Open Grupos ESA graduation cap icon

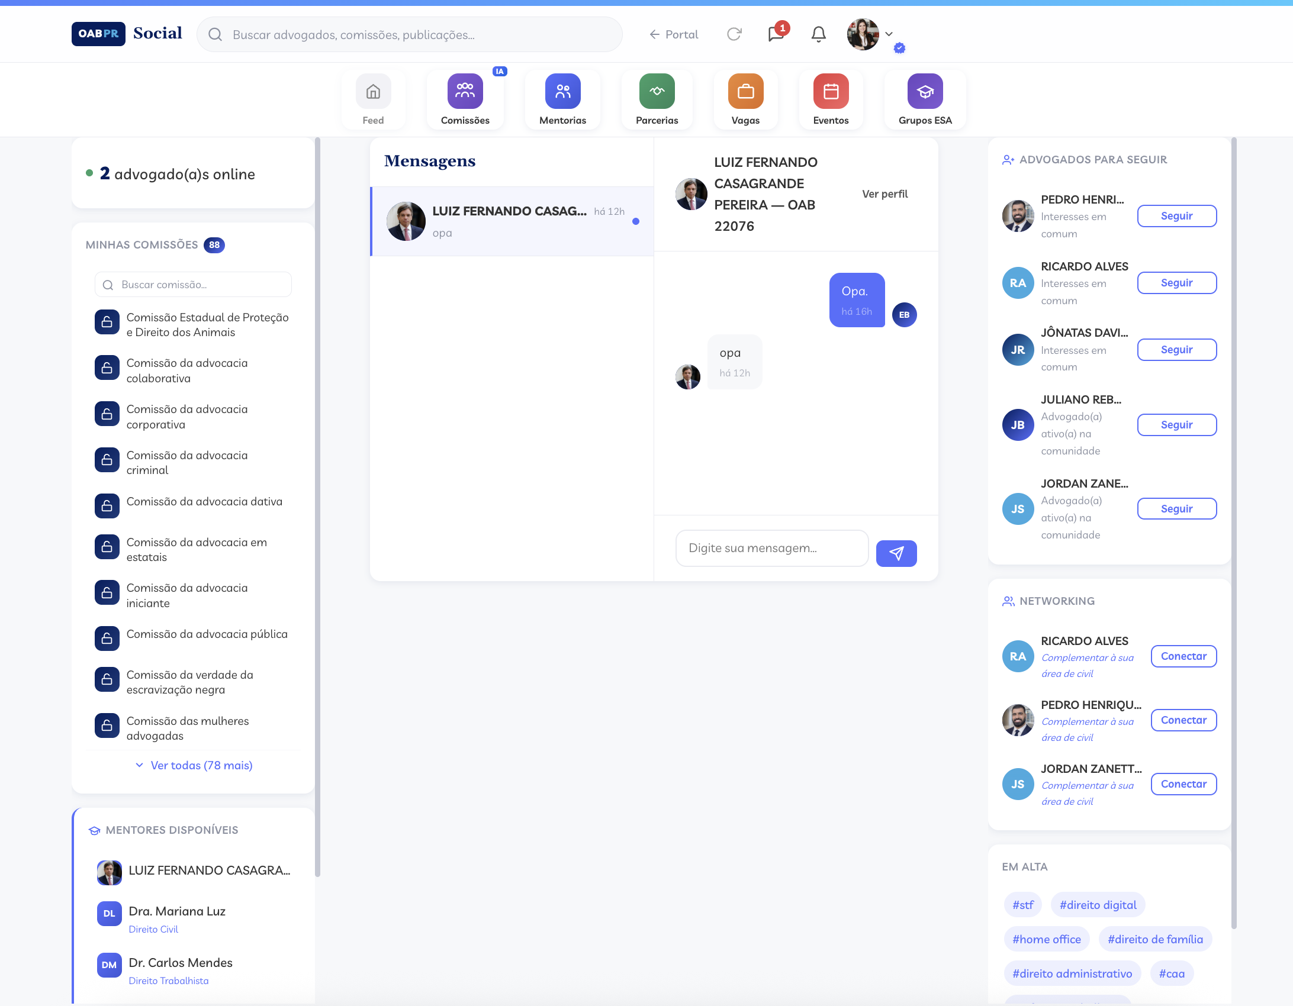pyautogui.click(x=925, y=92)
